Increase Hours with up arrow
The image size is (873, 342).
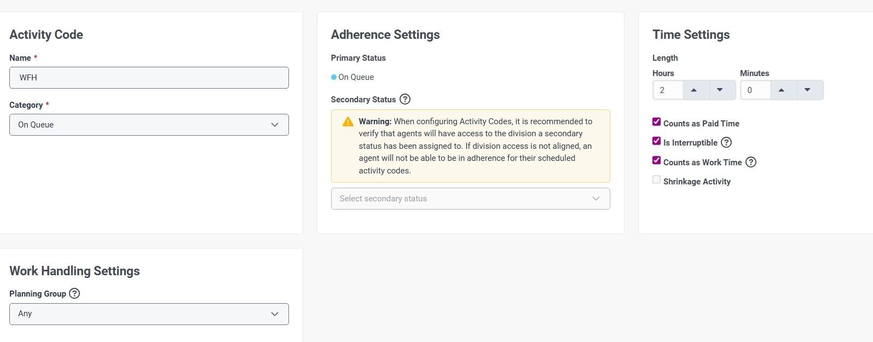pos(694,90)
